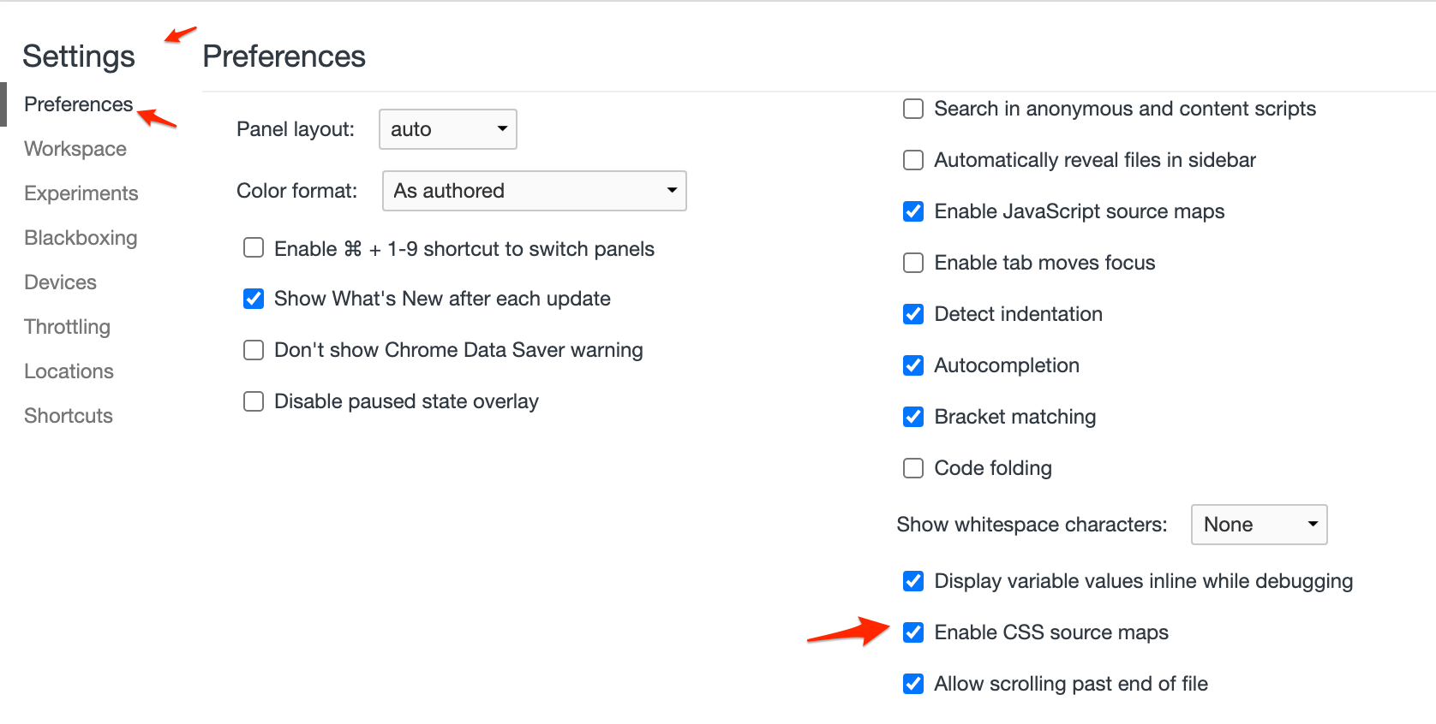Viewport: 1436px width, 724px height.
Task: Toggle Enable JavaScript source maps checkbox
Action: 913,211
